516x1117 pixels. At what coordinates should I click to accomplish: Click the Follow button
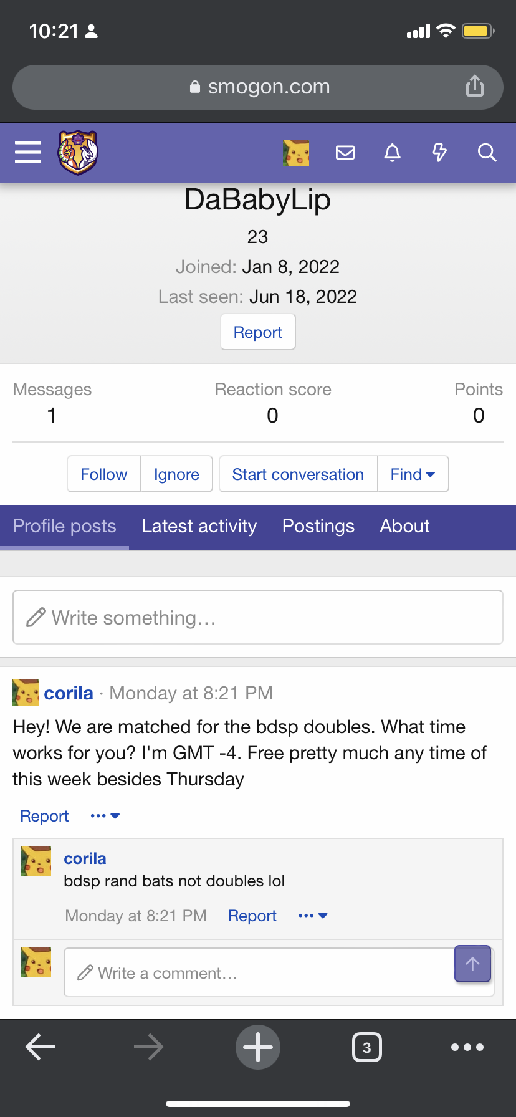(x=104, y=474)
